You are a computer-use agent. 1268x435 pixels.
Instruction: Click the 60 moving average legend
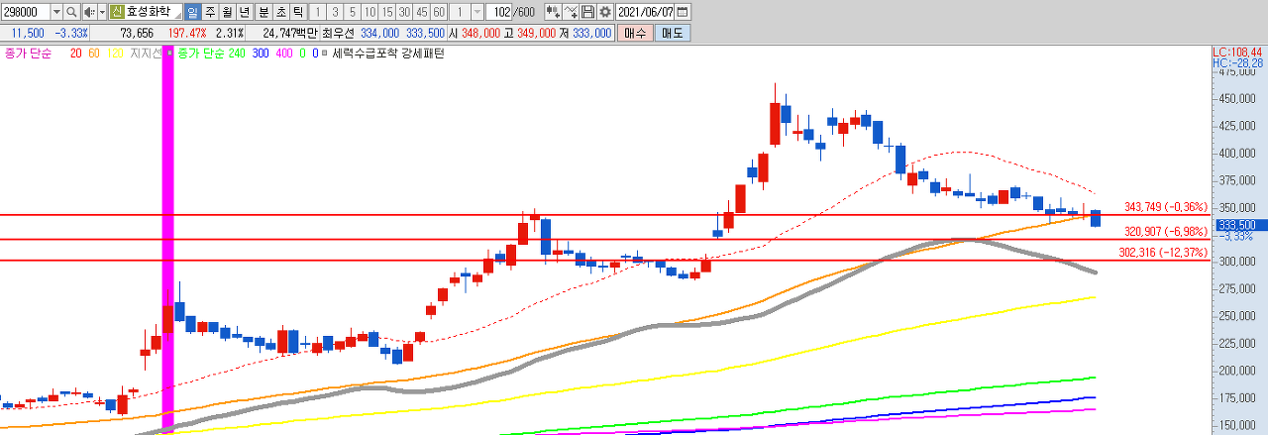point(94,53)
